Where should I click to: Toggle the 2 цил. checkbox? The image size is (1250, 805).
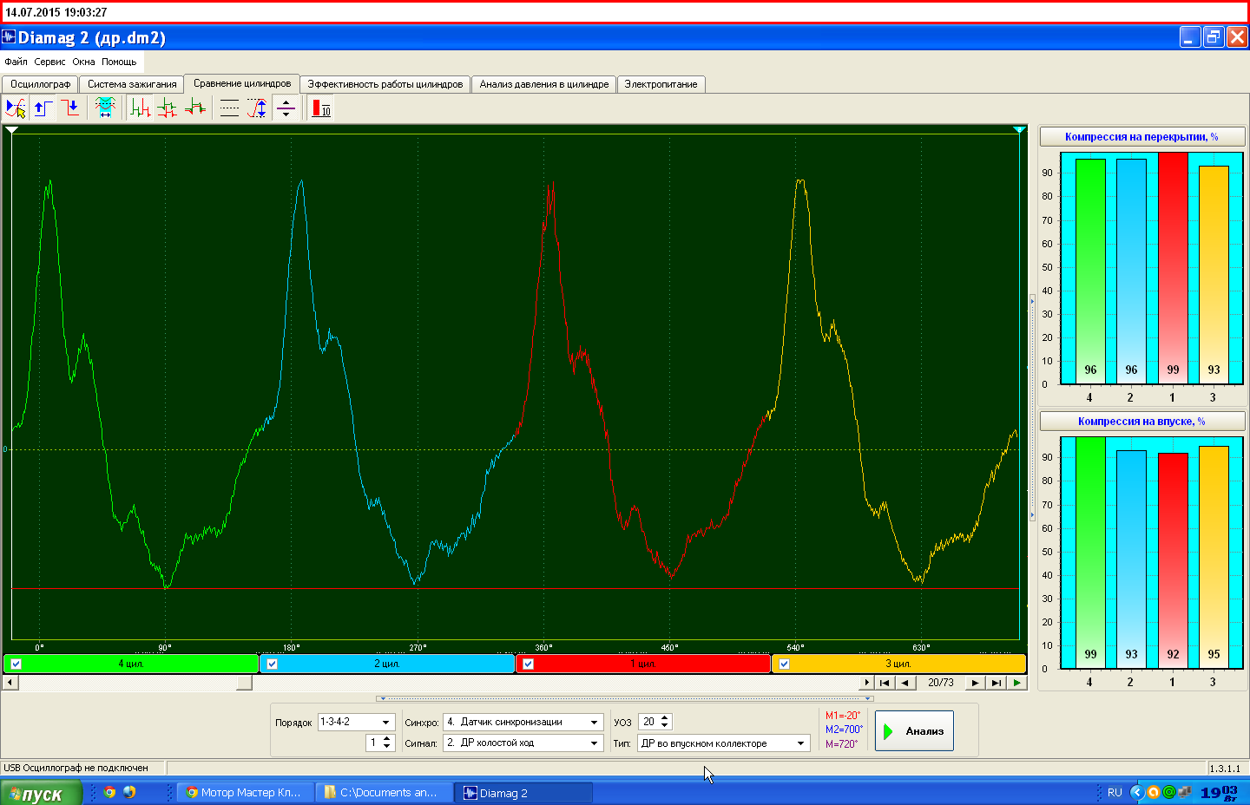[x=272, y=664]
